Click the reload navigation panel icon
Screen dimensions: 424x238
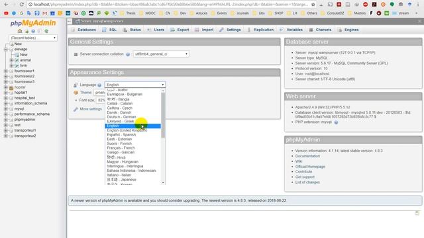point(46,31)
